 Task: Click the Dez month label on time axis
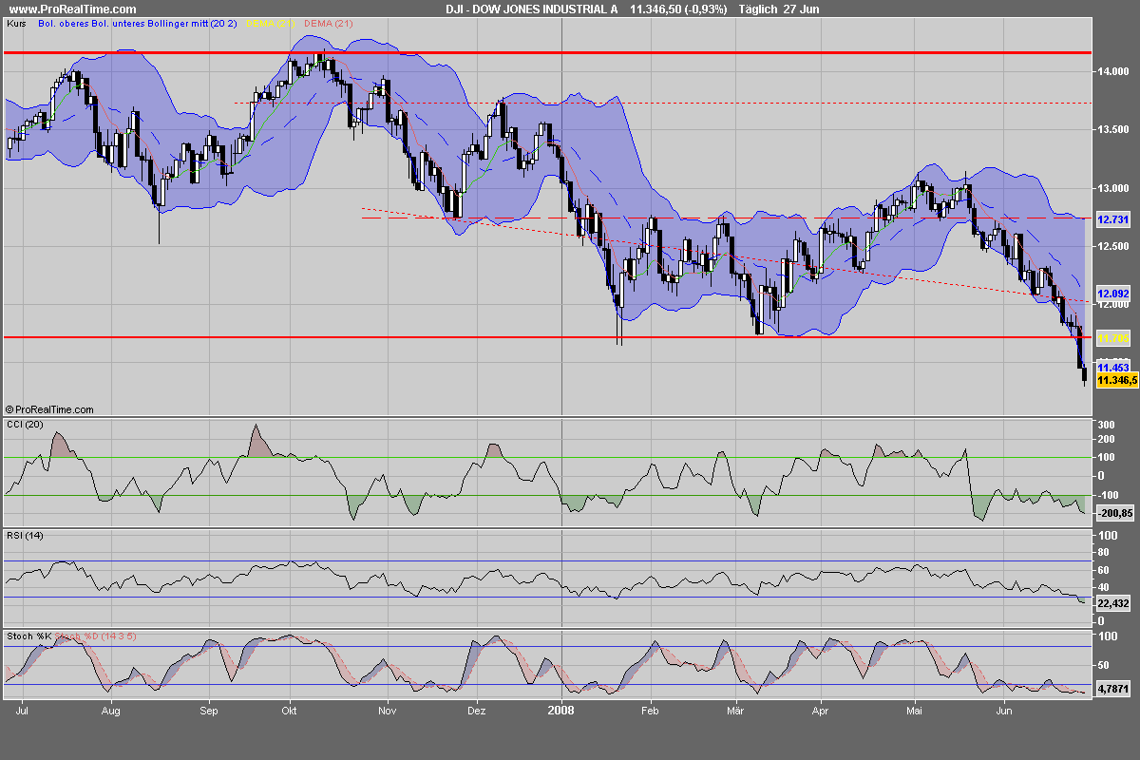pyautogui.click(x=477, y=709)
